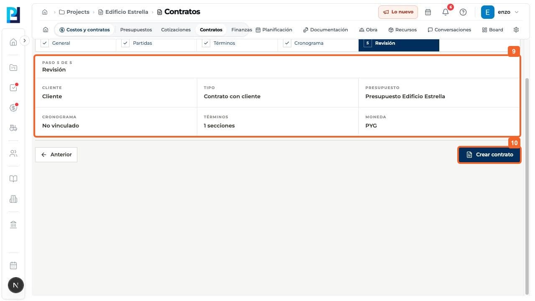Go home via breadcrumb house icon
The image size is (535, 301).
[x=45, y=12]
